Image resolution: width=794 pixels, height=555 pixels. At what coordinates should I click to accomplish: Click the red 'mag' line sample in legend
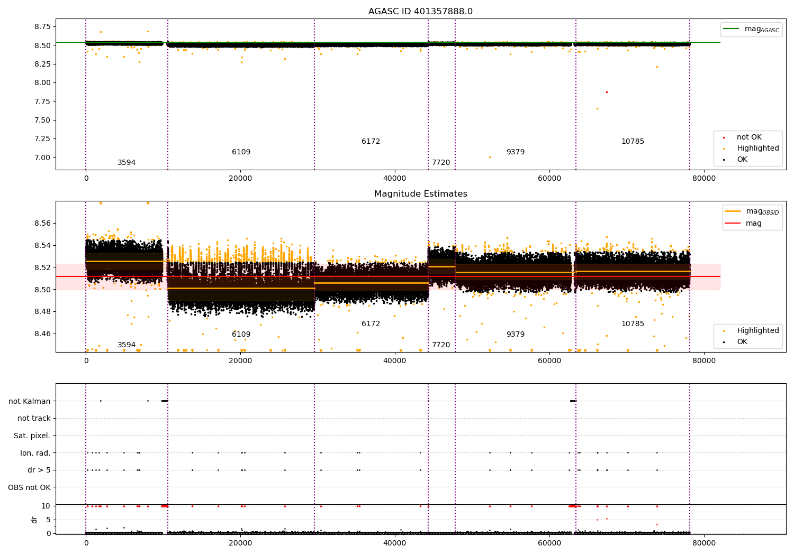pos(733,223)
